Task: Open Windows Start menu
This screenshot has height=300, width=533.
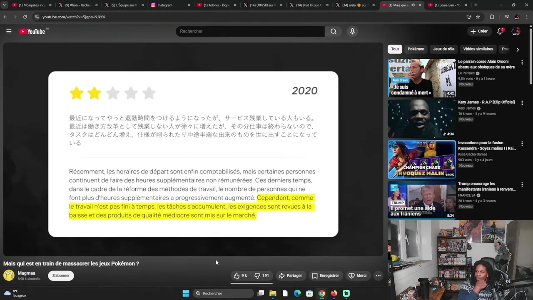Action: click(186, 293)
